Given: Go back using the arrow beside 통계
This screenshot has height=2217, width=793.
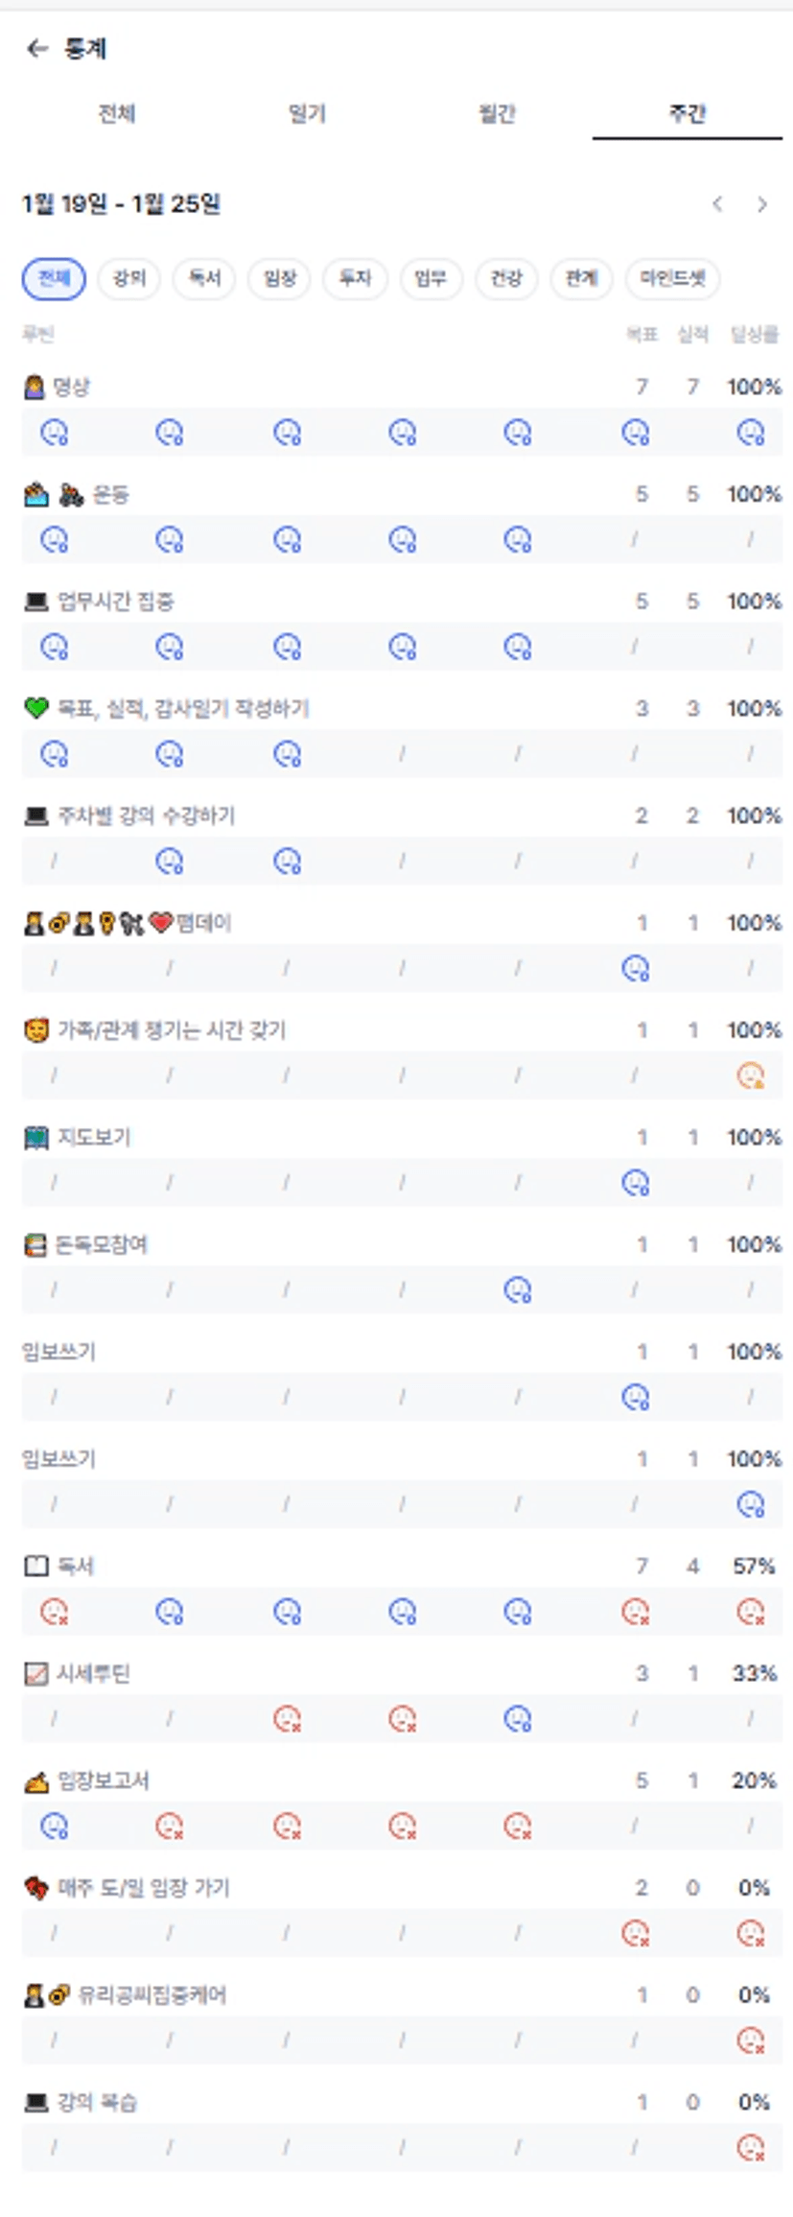Looking at the screenshot, I should coord(37,49).
